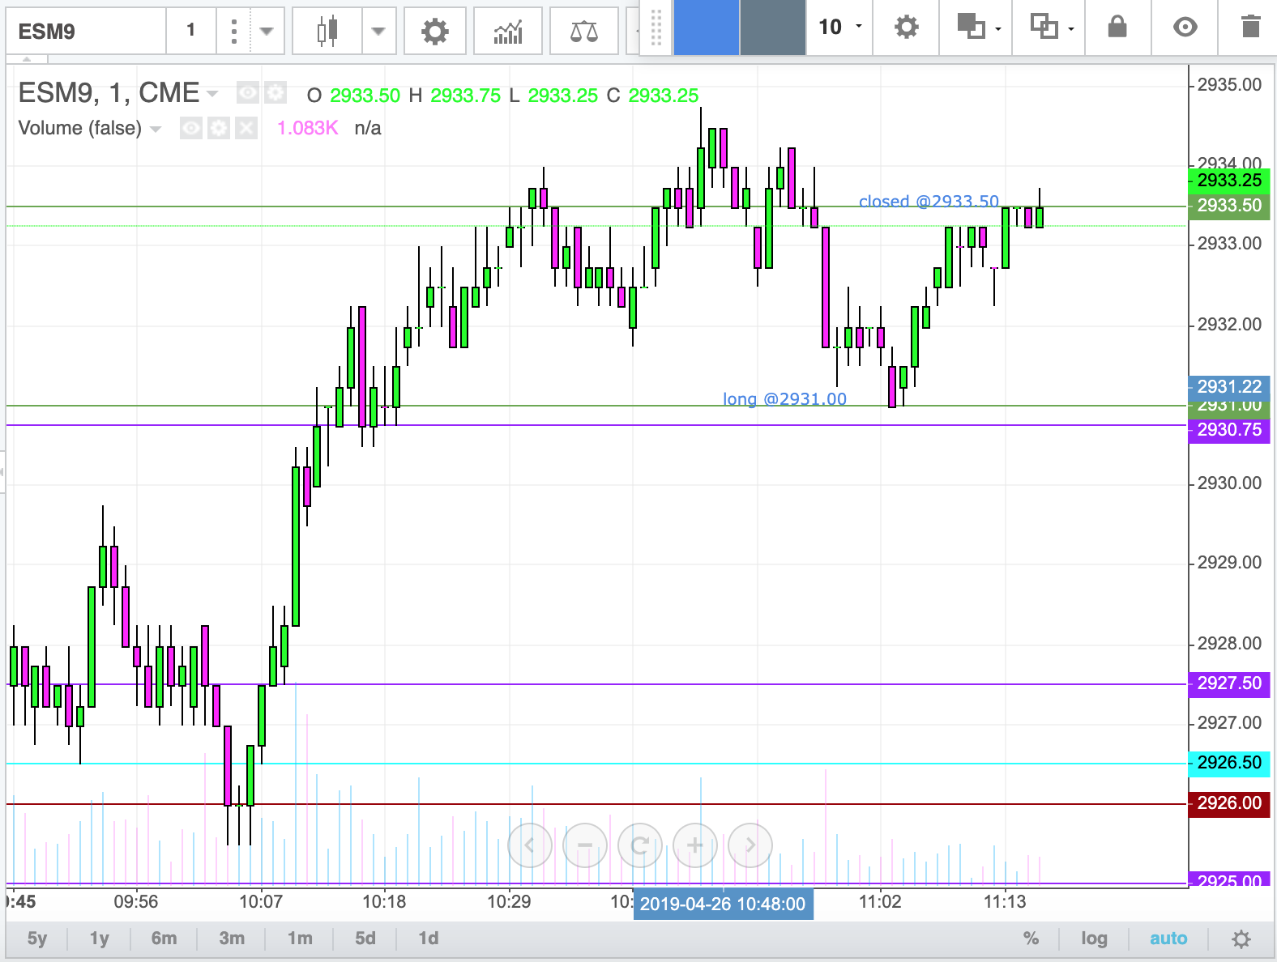Viewport: 1277px width, 962px height.
Task: Click the compare symbols scales icon
Action: coord(584,32)
